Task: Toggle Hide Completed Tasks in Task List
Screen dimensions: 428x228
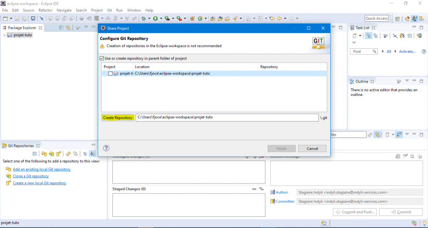Action: point(395,36)
